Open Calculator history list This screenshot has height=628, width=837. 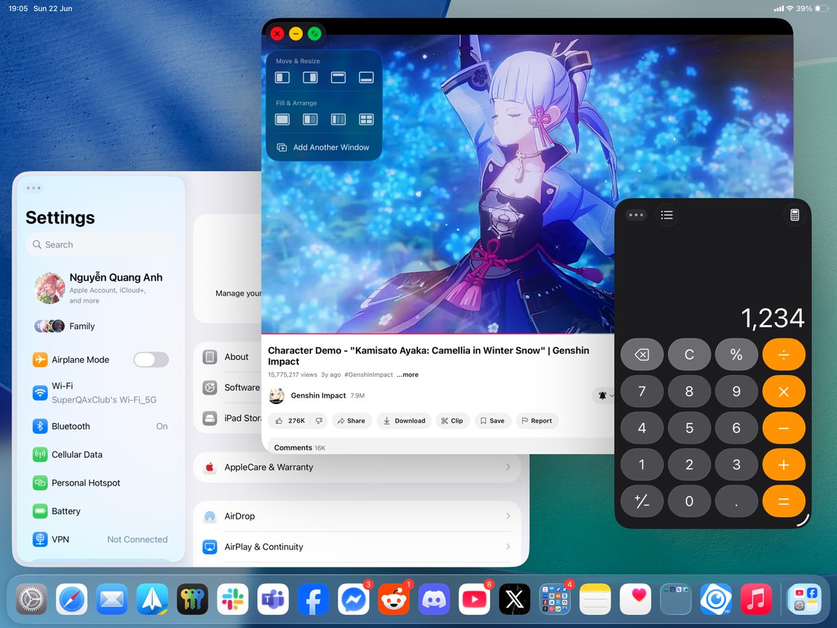click(667, 215)
